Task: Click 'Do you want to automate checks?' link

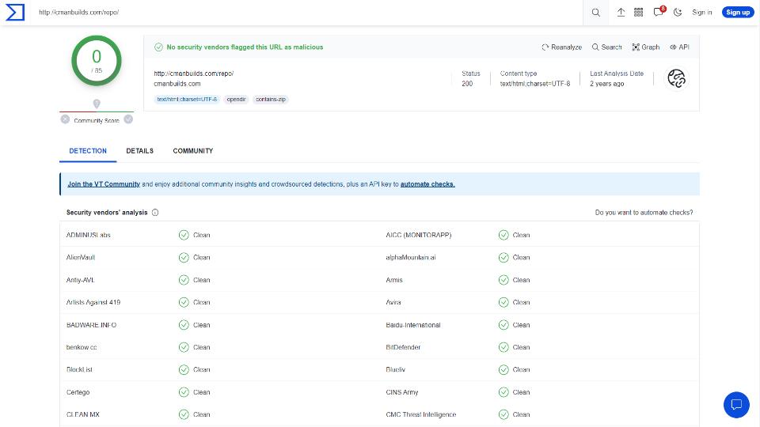Action: 644,213
